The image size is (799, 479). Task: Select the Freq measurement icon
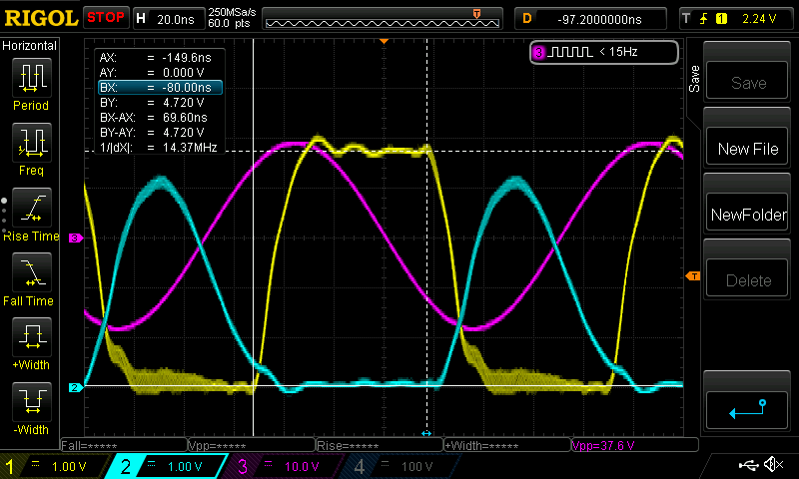click(x=32, y=143)
